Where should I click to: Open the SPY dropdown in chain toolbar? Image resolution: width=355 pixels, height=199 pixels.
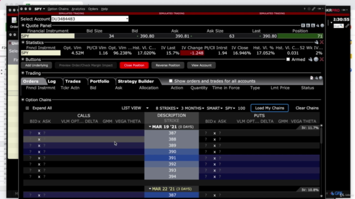[230, 108]
